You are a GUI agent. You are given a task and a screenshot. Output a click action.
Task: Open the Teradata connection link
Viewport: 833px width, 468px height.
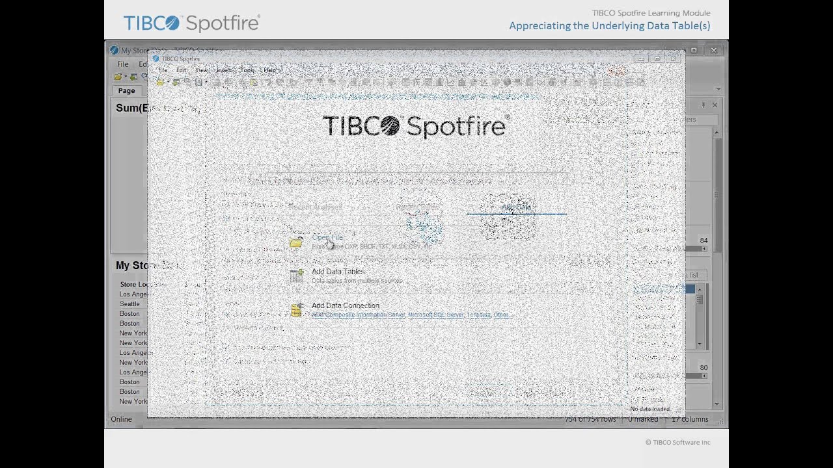coord(479,315)
